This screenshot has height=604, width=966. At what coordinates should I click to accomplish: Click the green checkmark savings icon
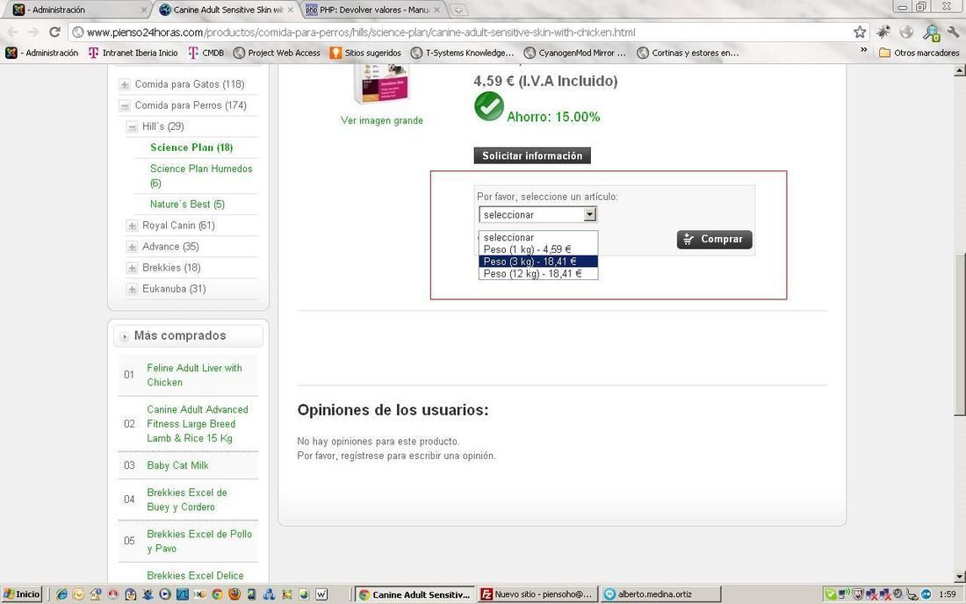point(489,106)
